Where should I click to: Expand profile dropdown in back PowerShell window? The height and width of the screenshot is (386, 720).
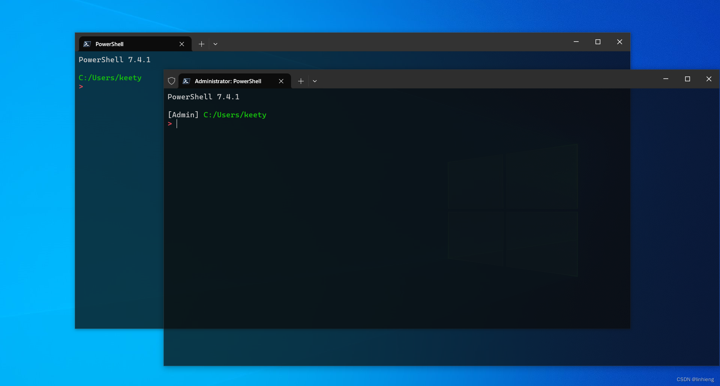[x=216, y=44]
